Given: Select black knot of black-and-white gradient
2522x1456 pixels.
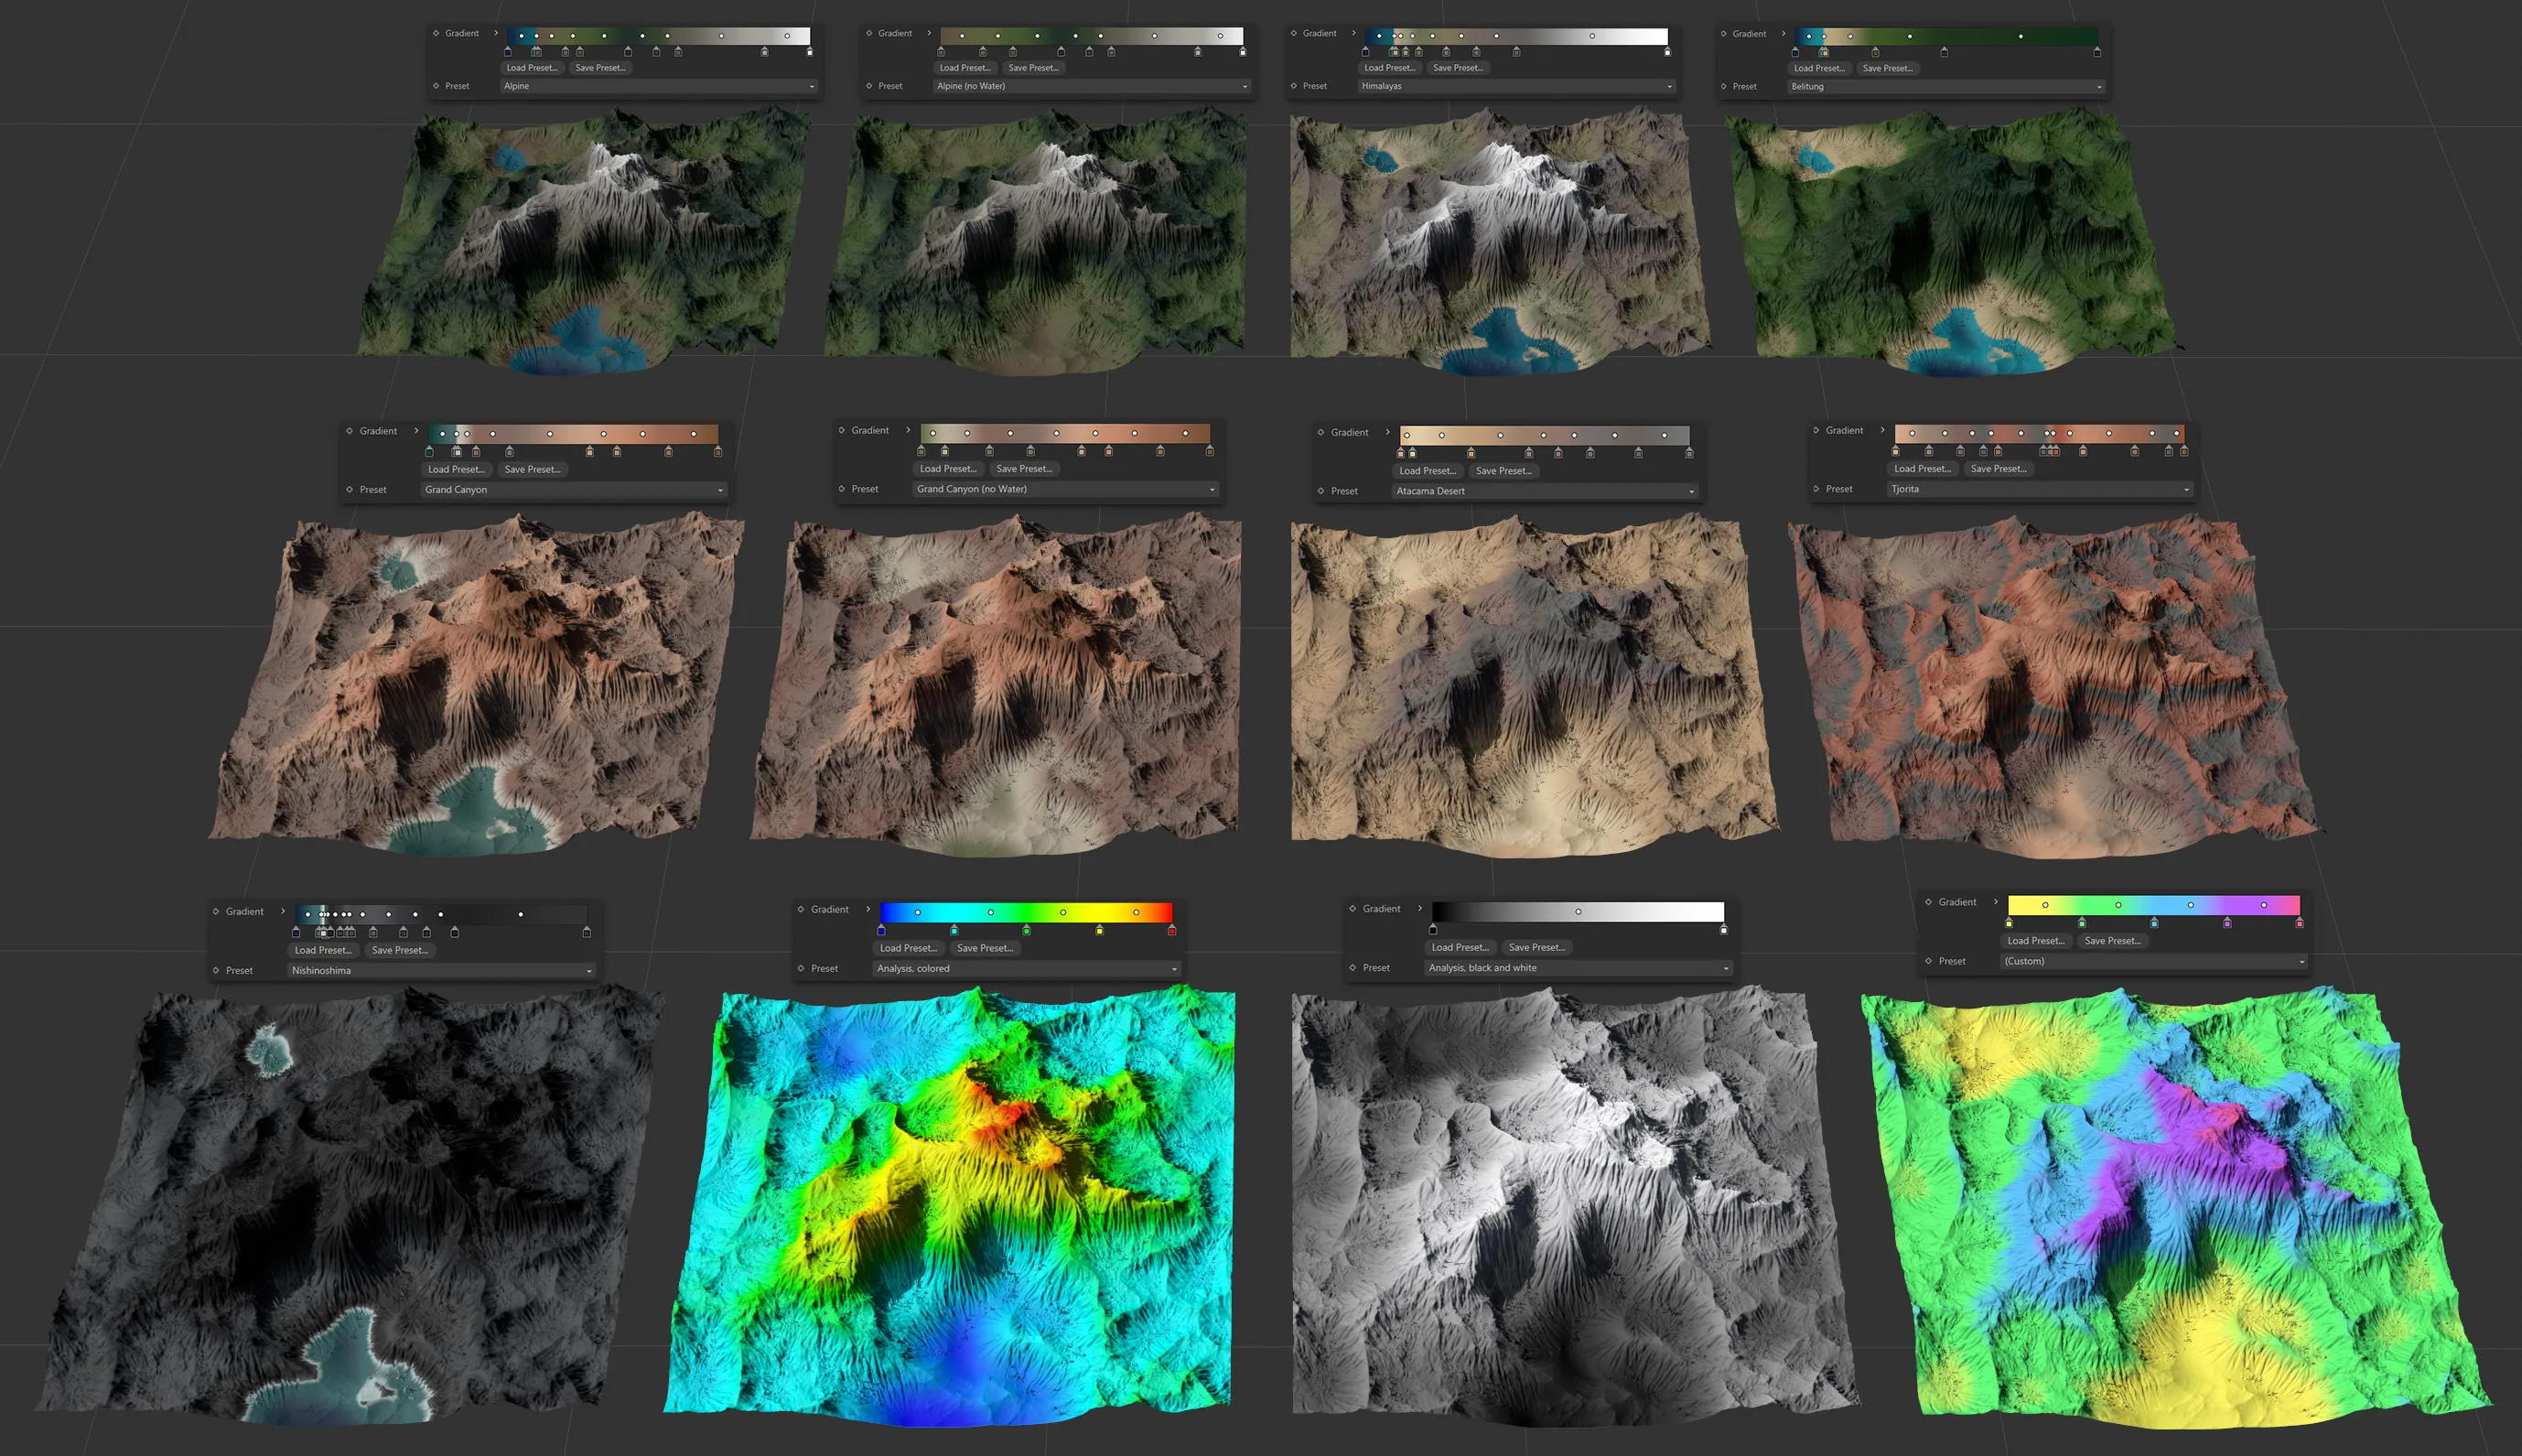Looking at the screenshot, I should point(1432,930).
